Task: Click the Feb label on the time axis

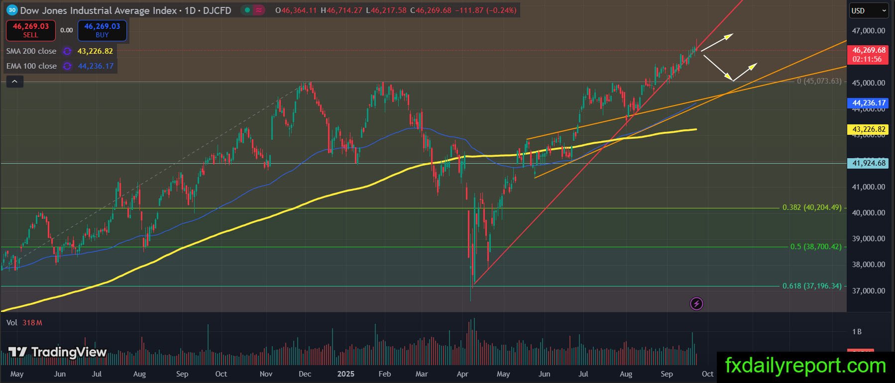Action: coord(385,374)
